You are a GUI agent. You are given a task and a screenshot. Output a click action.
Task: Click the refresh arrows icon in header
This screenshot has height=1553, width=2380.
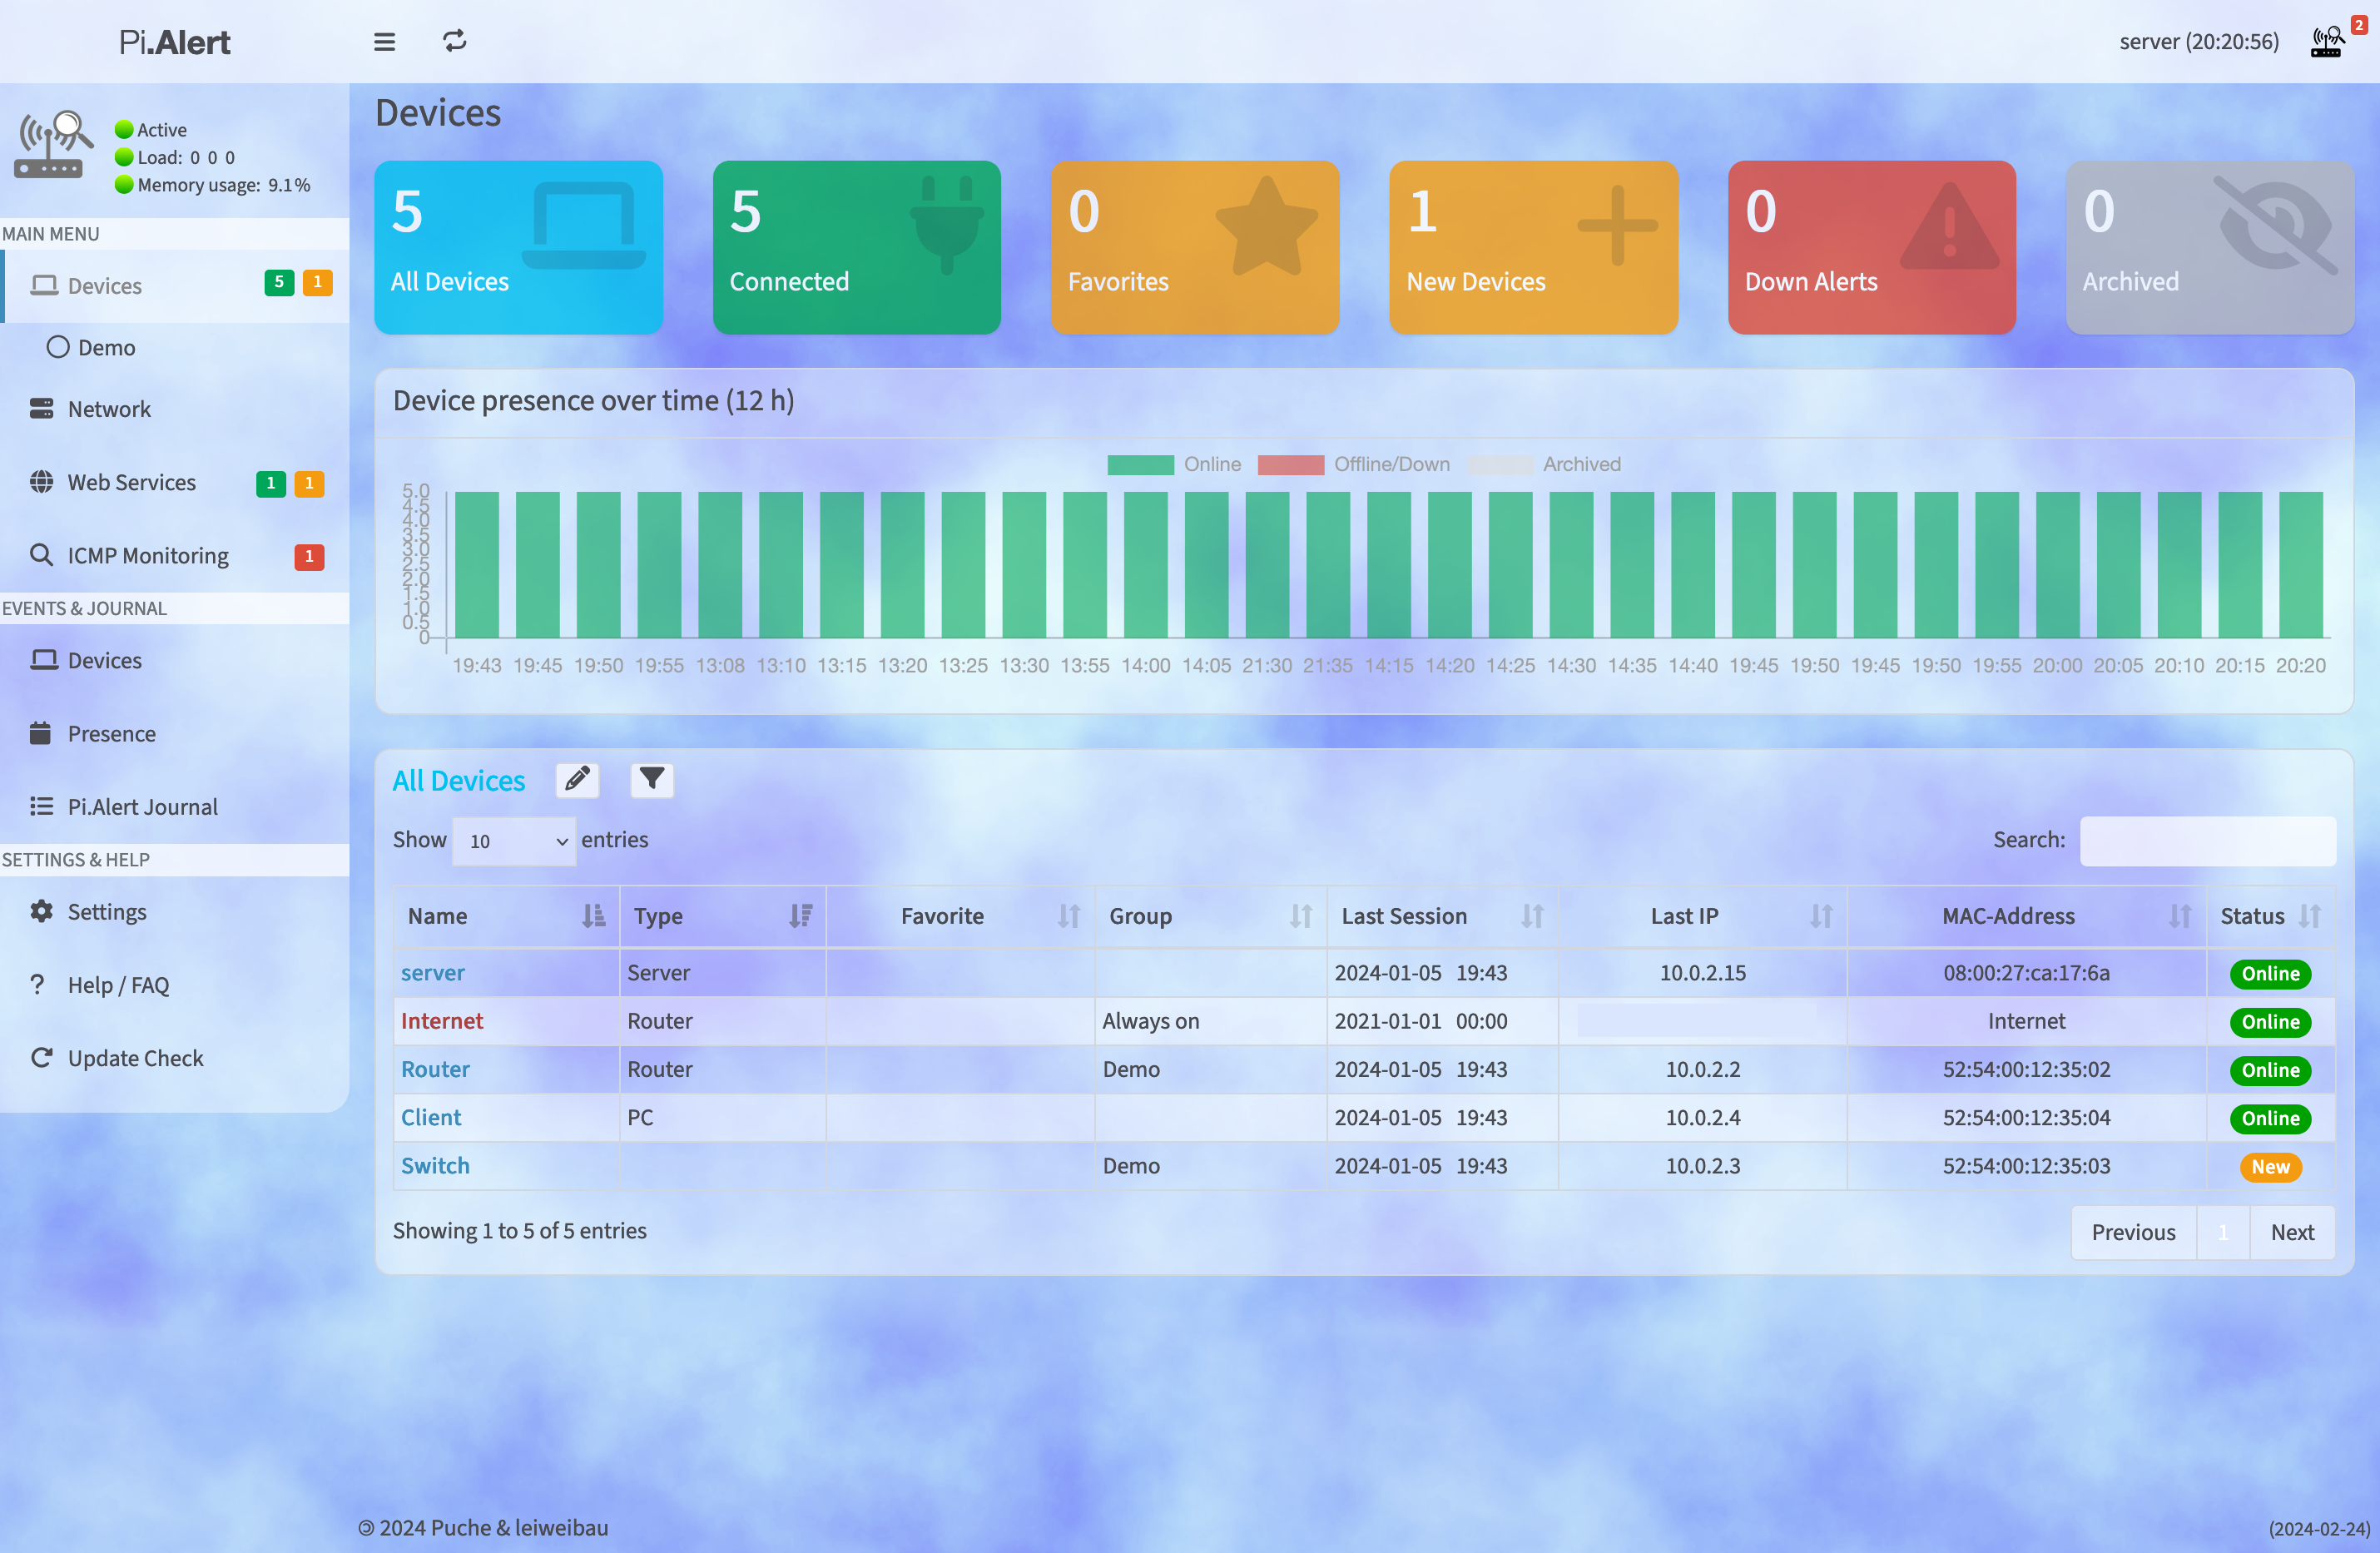coord(455,41)
